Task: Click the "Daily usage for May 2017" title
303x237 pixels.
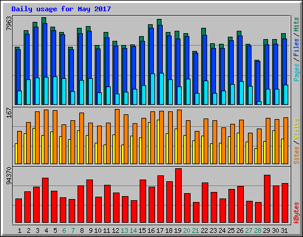Action: [61, 9]
